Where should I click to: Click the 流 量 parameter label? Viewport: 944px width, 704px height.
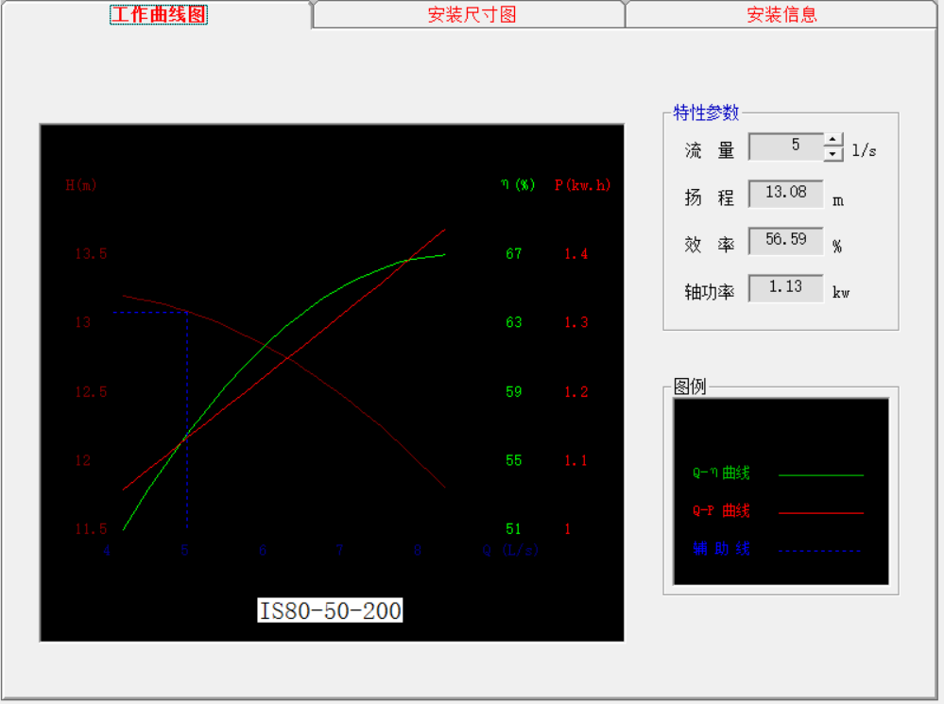tap(710, 150)
